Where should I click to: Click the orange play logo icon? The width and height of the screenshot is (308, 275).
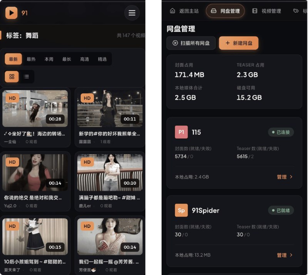pyautogui.click(x=12, y=13)
